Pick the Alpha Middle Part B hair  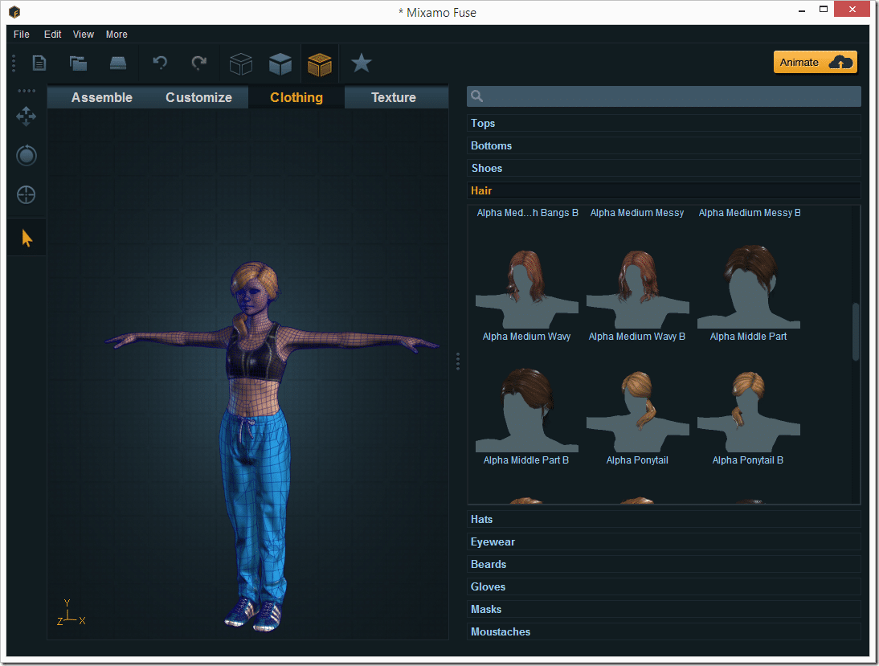point(526,411)
